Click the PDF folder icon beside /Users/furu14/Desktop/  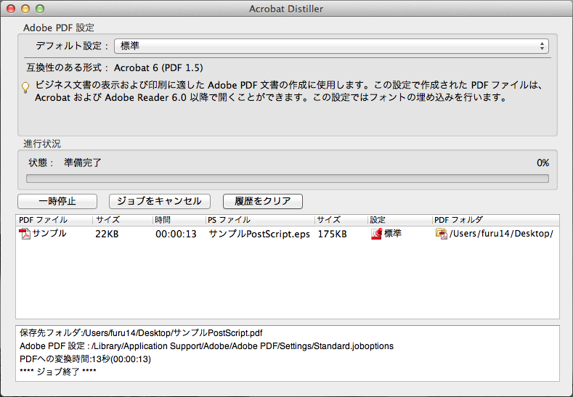442,234
